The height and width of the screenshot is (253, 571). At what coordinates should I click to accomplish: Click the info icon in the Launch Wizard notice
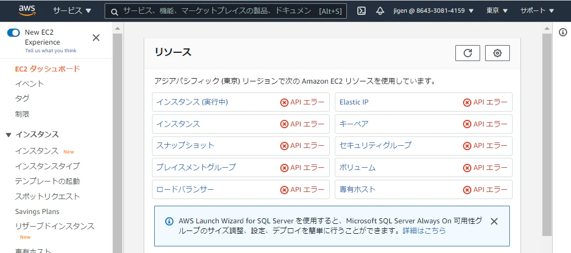(169, 221)
